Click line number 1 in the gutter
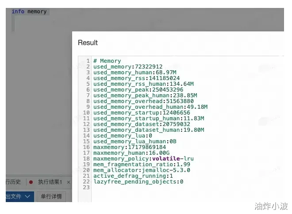 (x=88, y=61)
